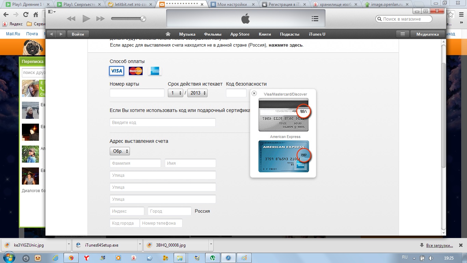Screen dimensions: 467x263
Task: Click the Введите код field
Action: pyautogui.click(x=163, y=123)
